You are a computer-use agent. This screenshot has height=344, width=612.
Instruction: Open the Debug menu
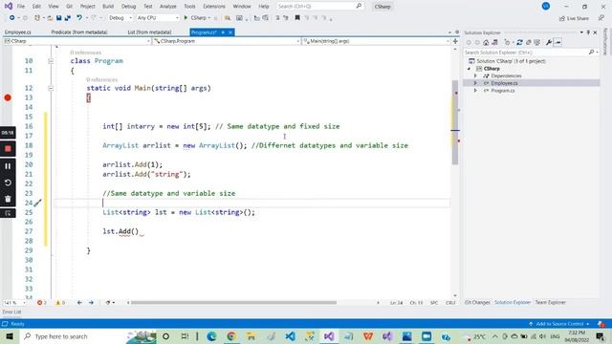point(128,7)
